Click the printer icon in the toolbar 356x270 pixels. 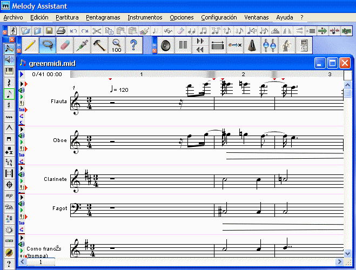pyautogui.click(x=60, y=31)
